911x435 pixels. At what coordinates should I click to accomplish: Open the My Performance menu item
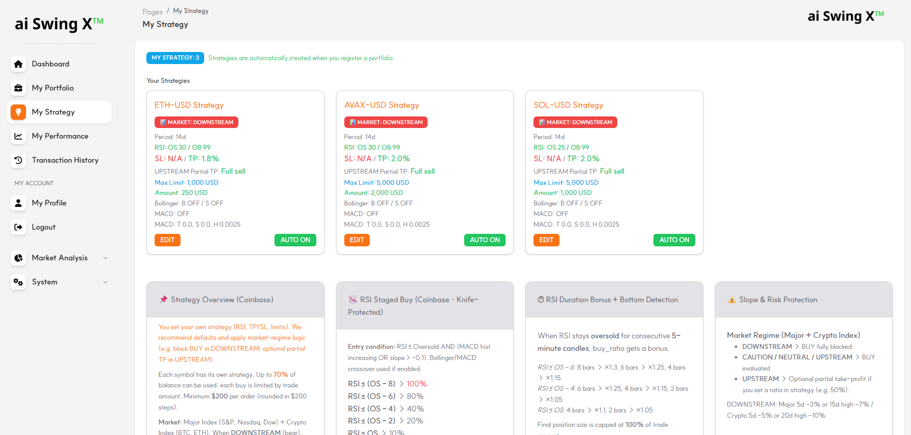click(x=60, y=136)
